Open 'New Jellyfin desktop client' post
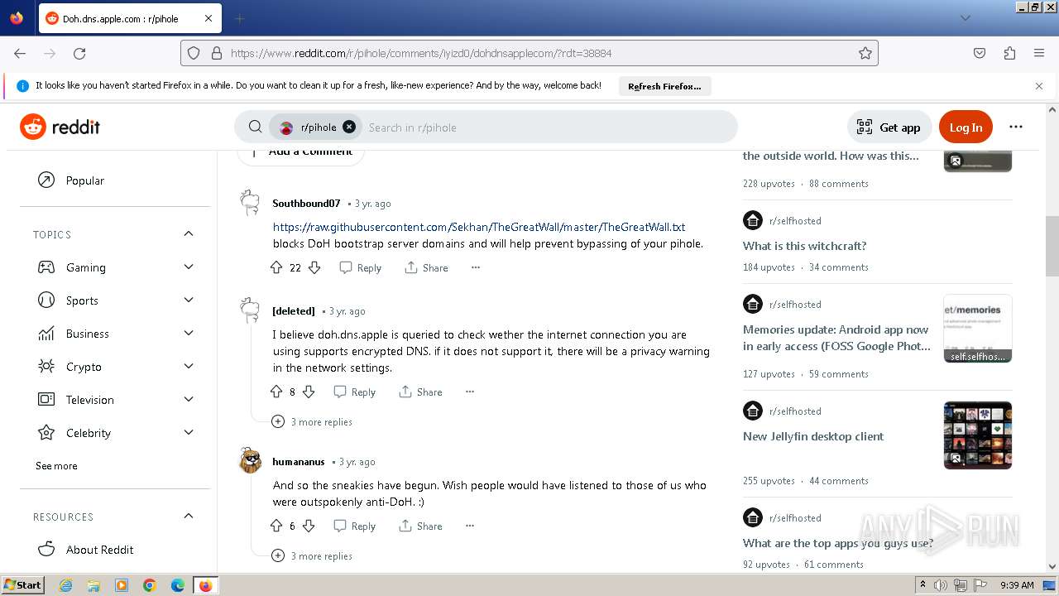 (x=813, y=436)
